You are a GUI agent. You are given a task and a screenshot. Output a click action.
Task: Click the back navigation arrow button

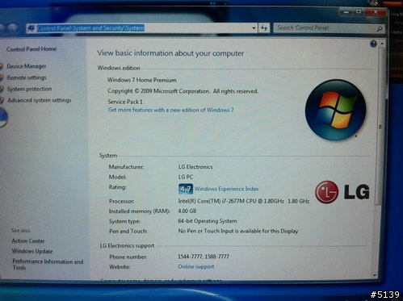pos(2,28)
